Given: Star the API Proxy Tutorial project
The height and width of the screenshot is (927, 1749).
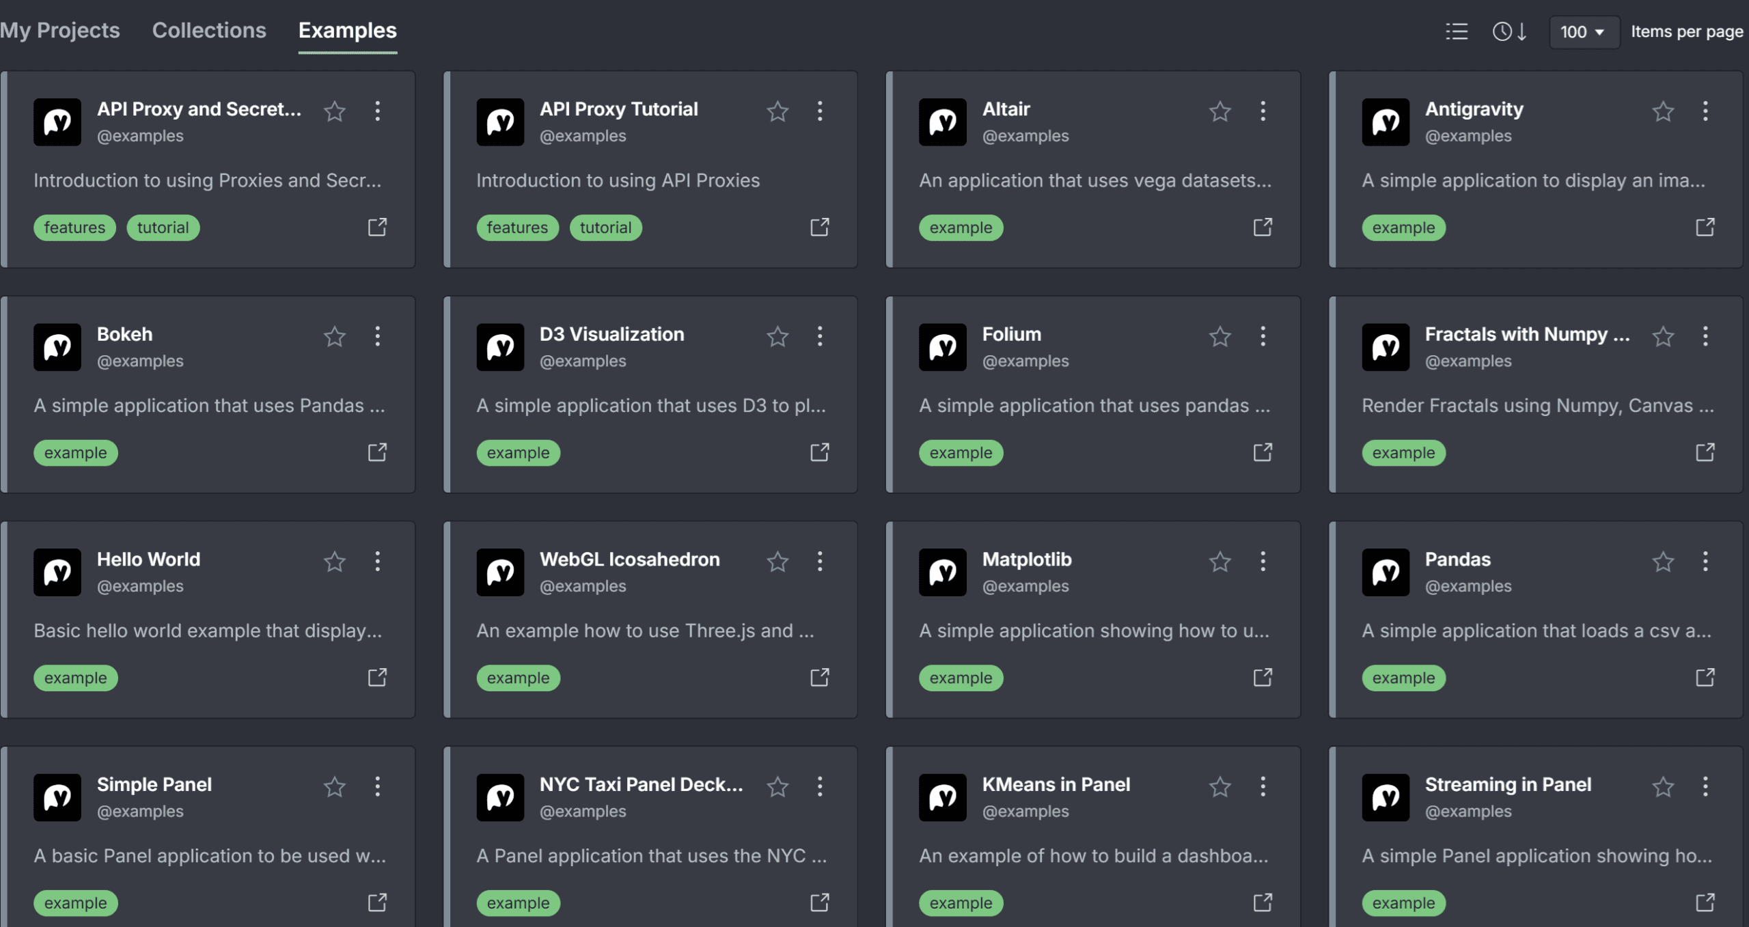Looking at the screenshot, I should [x=777, y=111].
